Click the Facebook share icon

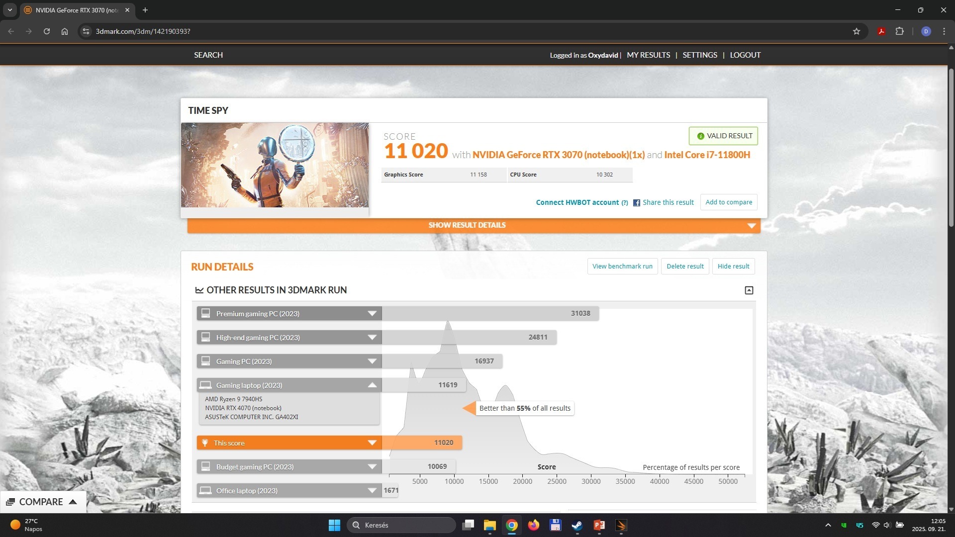(636, 203)
